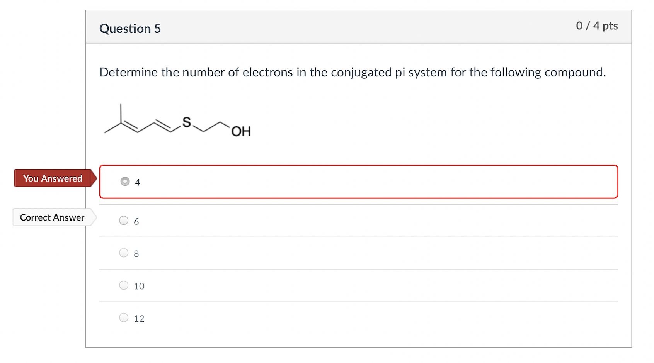Select the radio button for answer 12

123,317
